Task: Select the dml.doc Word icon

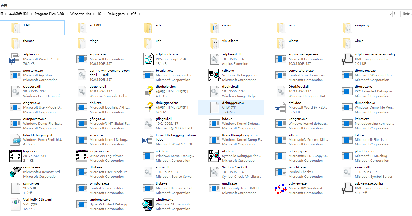Action: point(280,107)
